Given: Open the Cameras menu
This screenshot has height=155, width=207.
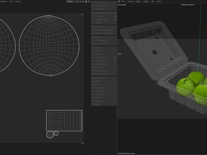Looking at the screenshot, I should pos(130,1).
